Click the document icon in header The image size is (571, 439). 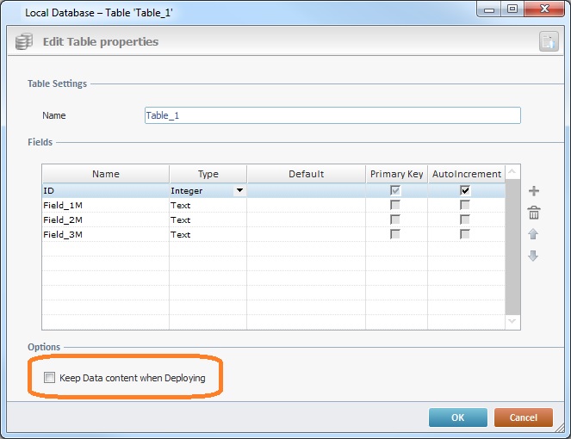coord(549,41)
